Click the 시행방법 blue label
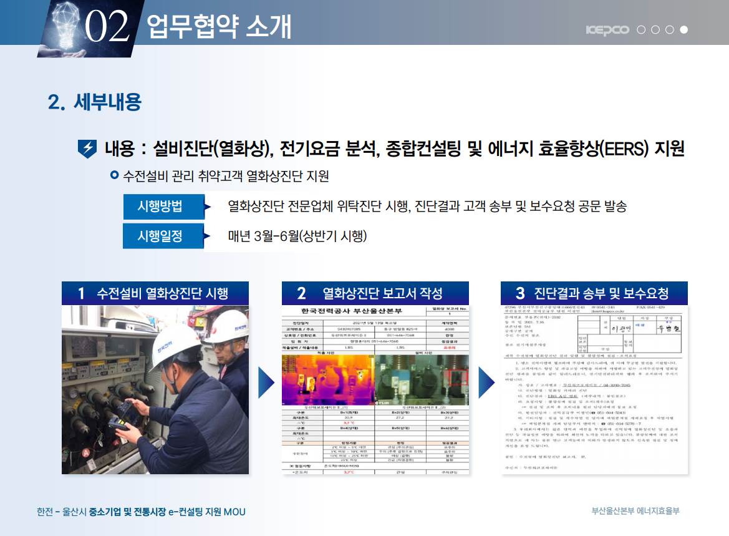This screenshot has width=729, height=536. pos(160,207)
